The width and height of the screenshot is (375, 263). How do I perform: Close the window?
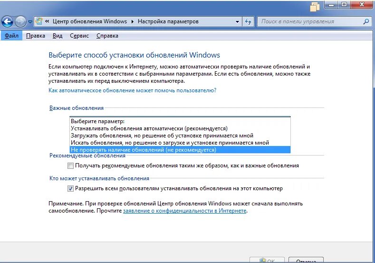click(x=362, y=4)
